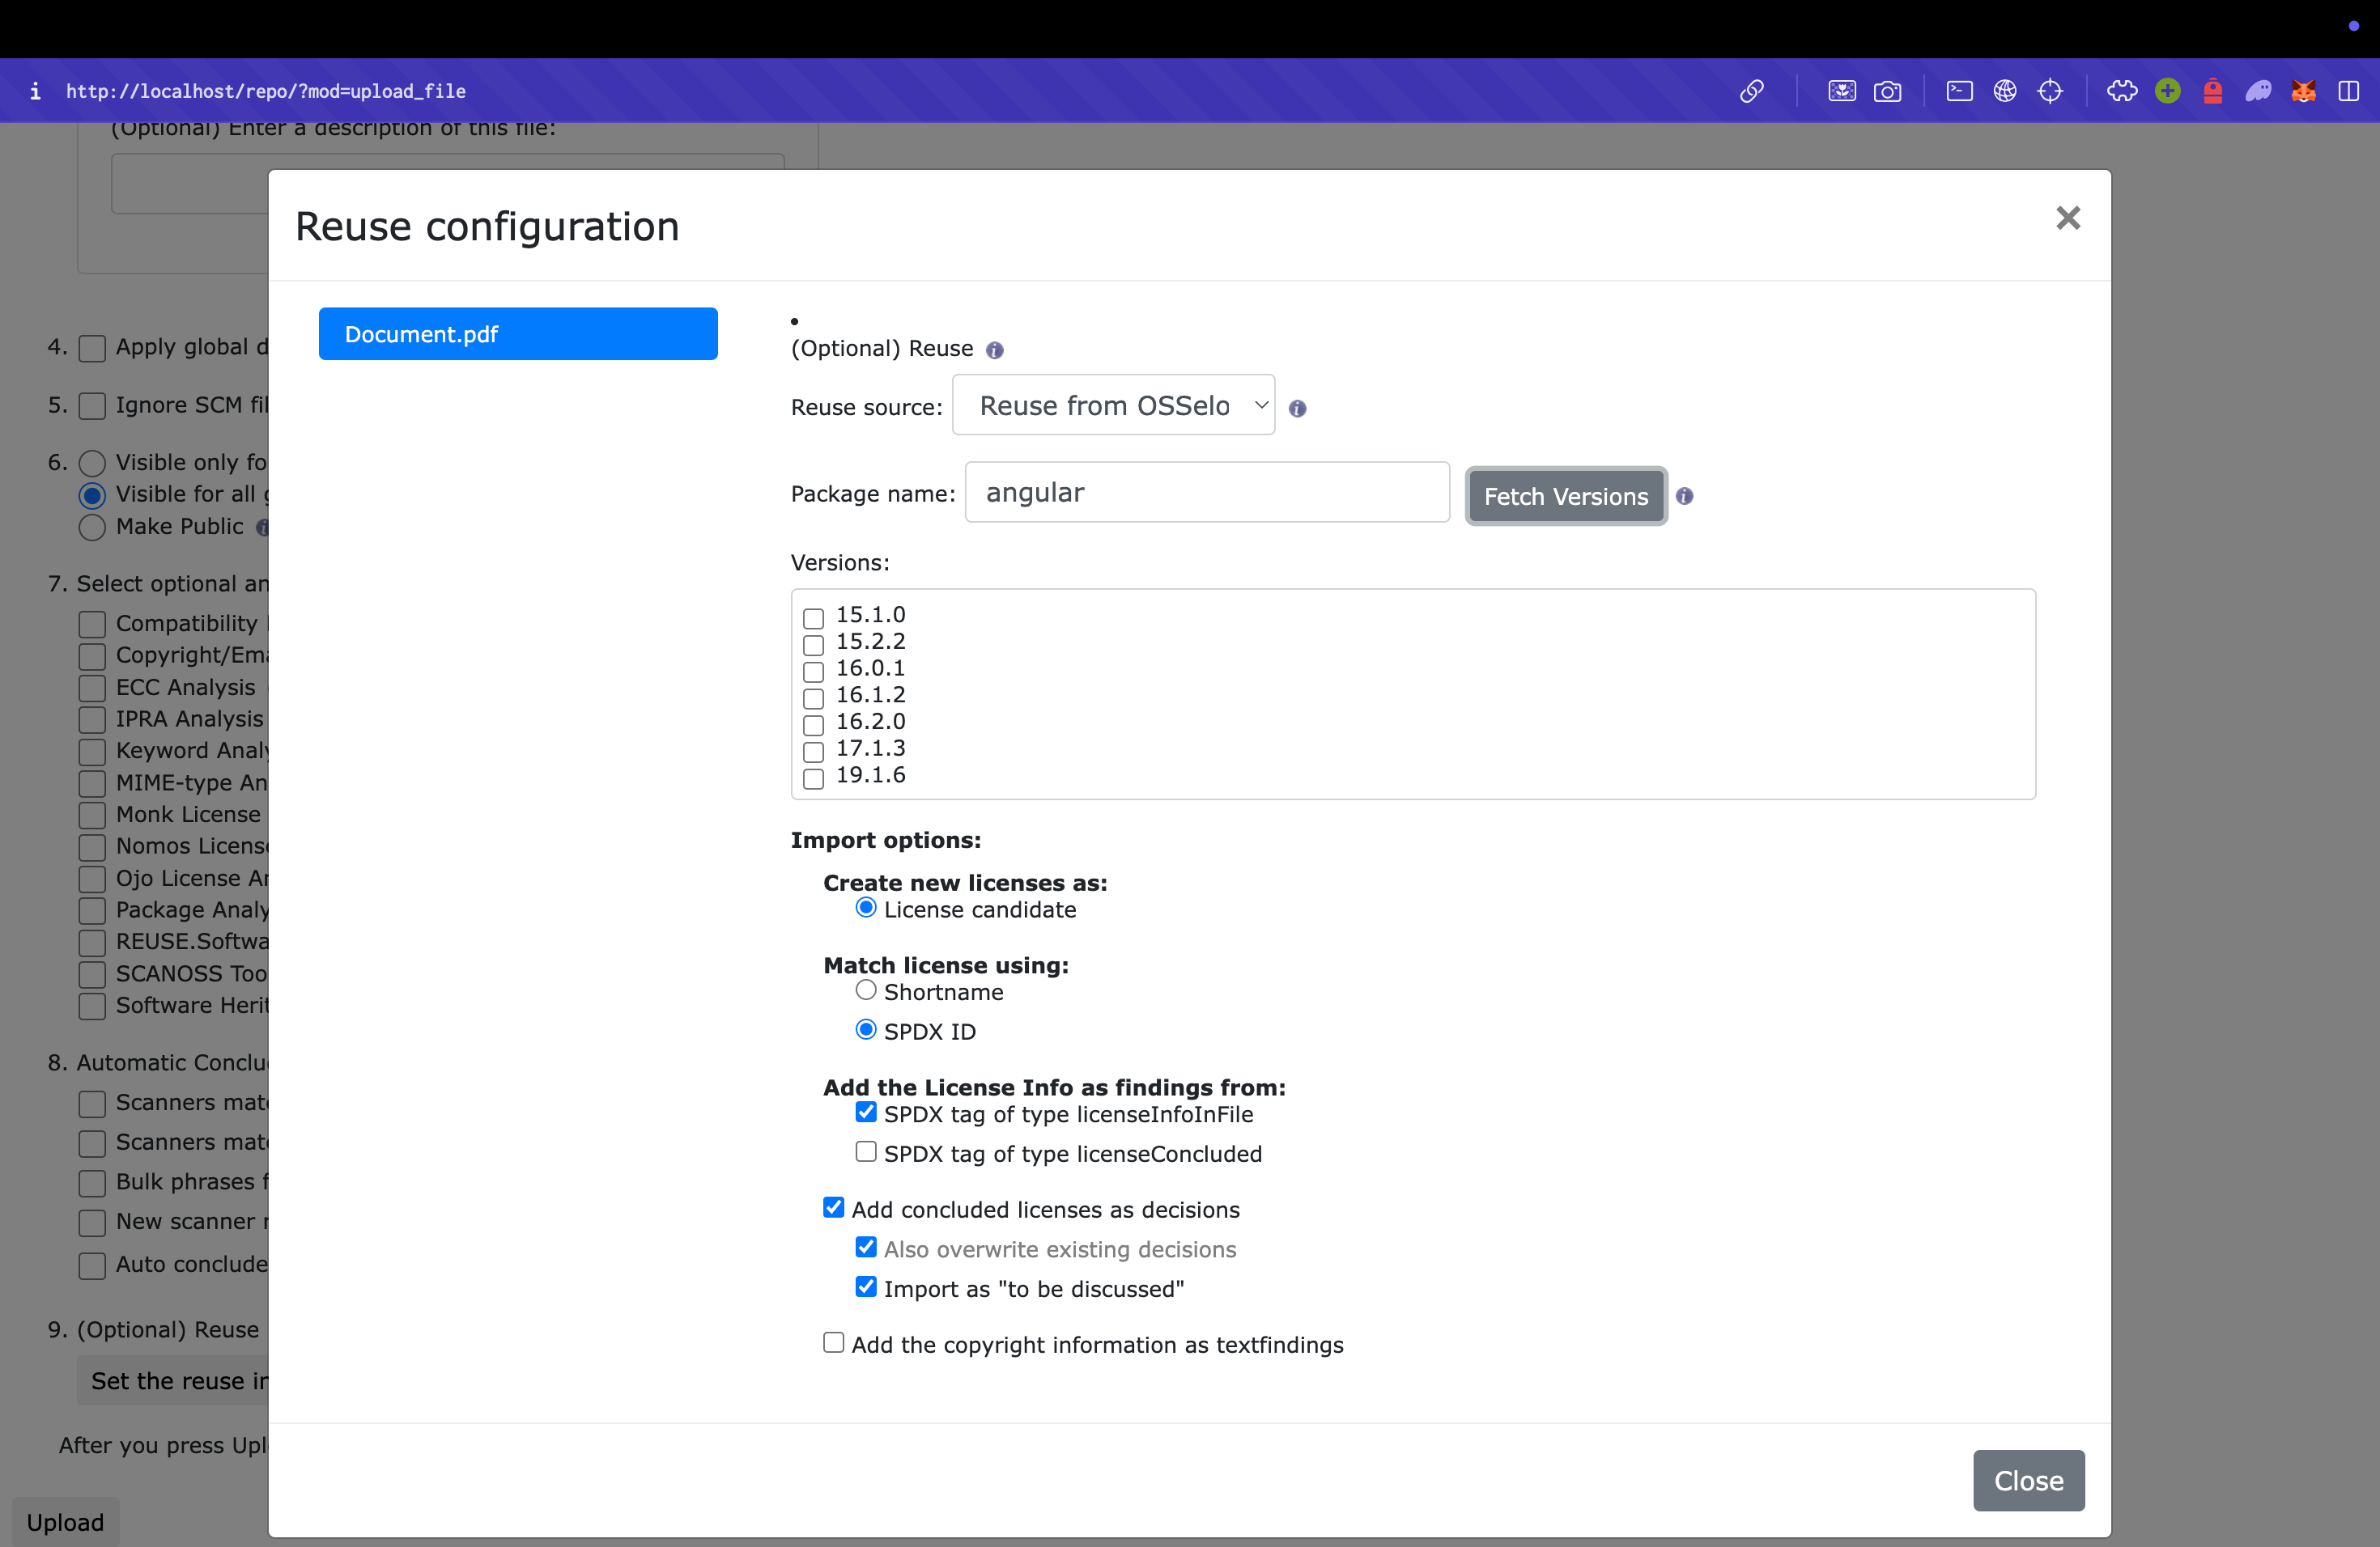Click the red backpack extension icon
Image resolution: width=2380 pixels, height=1547 pixels.
2213,91
